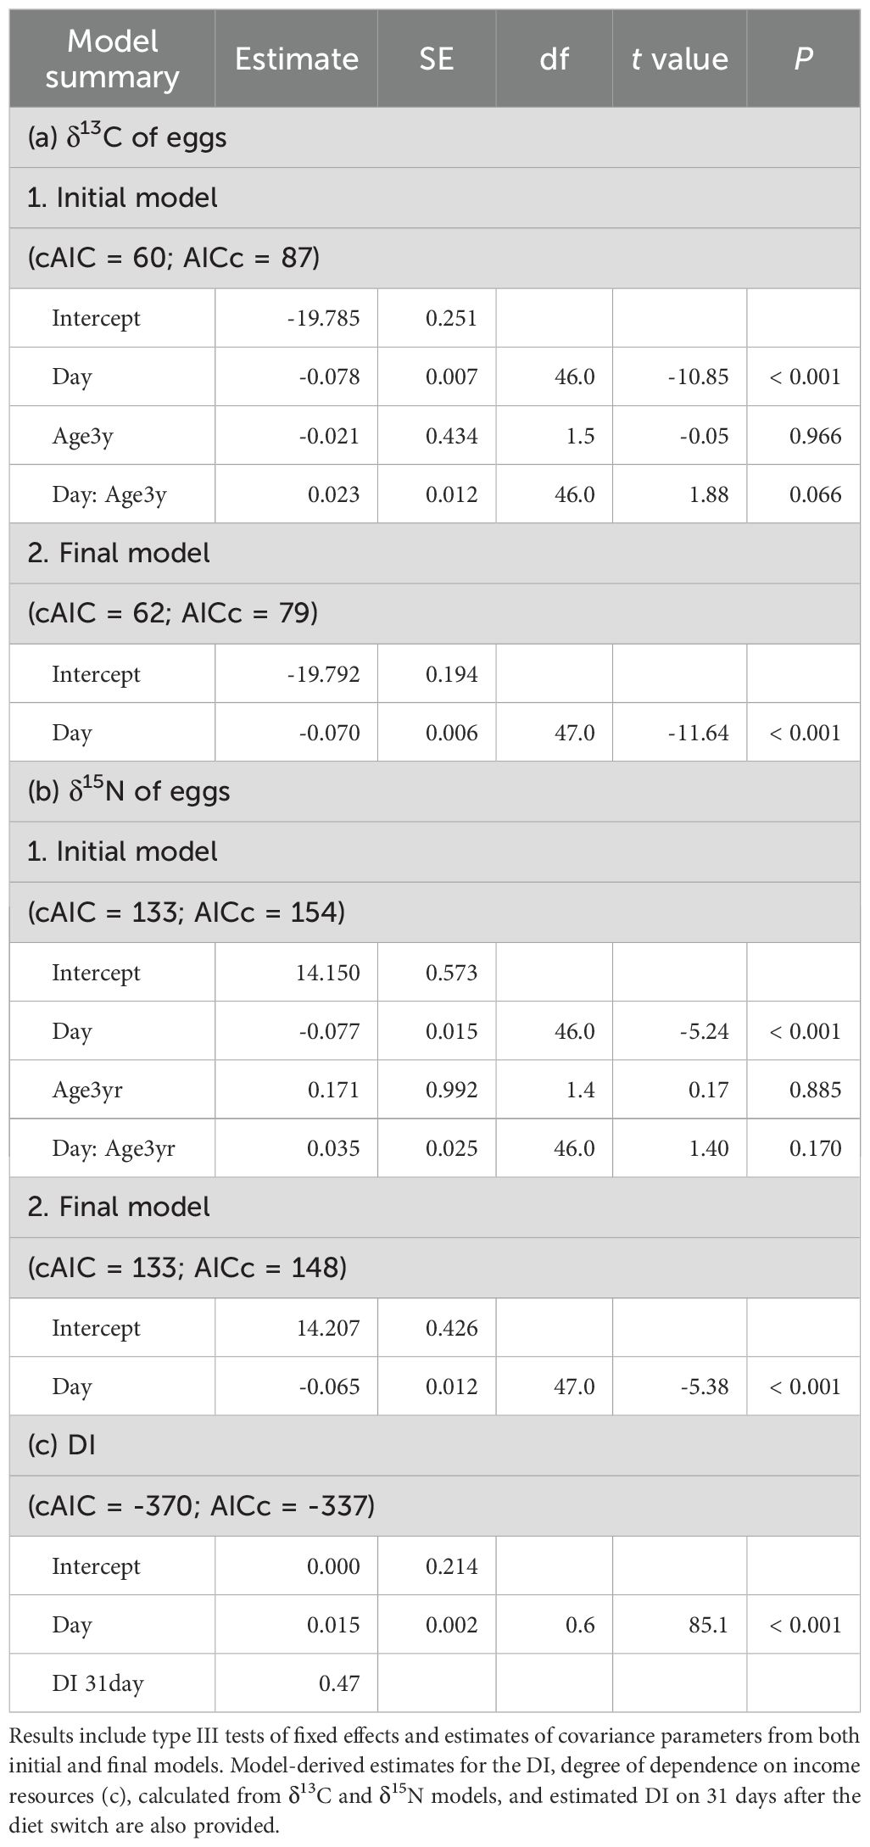Screen dimensions: 870x1847
Task: Click the SE column header
Action: click(x=437, y=59)
